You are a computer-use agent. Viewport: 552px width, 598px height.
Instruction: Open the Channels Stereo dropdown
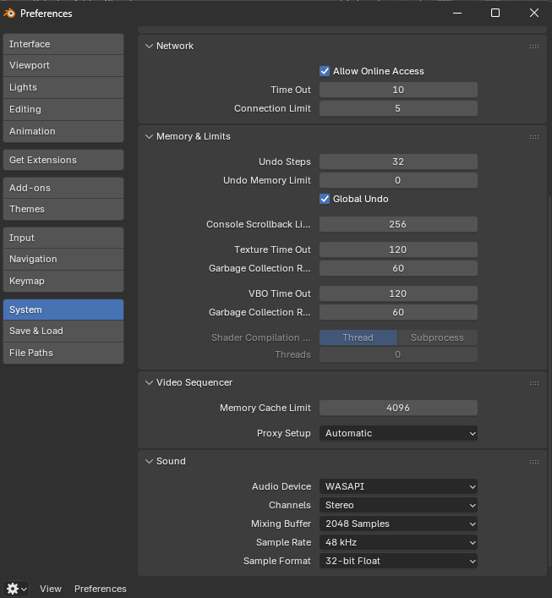pyautogui.click(x=398, y=505)
